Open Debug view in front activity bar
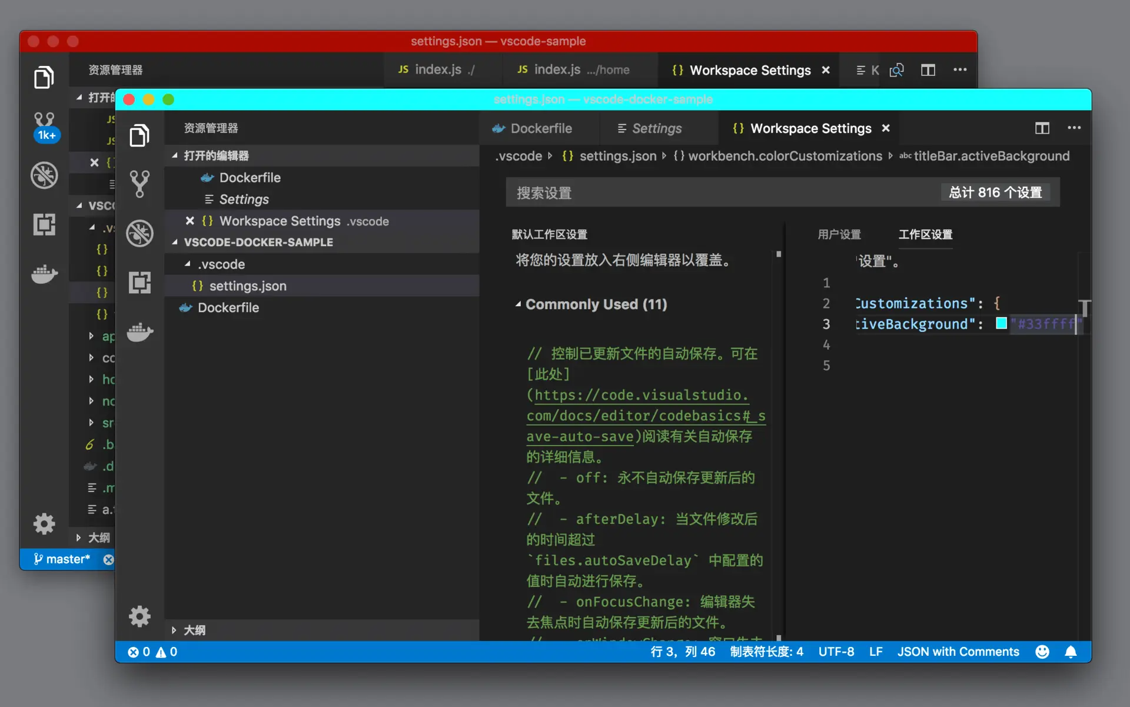The width and height of the screenshot is (1130, 707). (139, 233)
